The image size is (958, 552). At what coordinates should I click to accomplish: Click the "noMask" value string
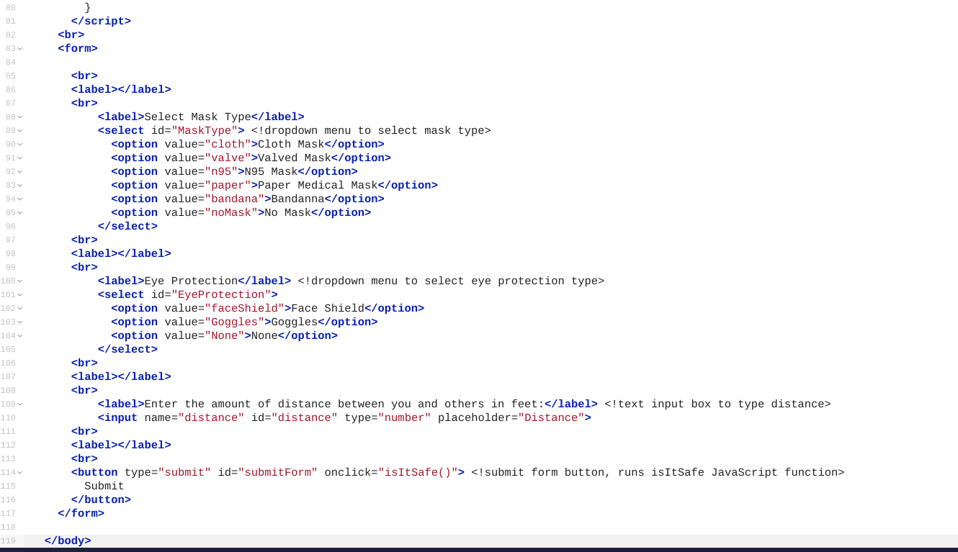231,213
